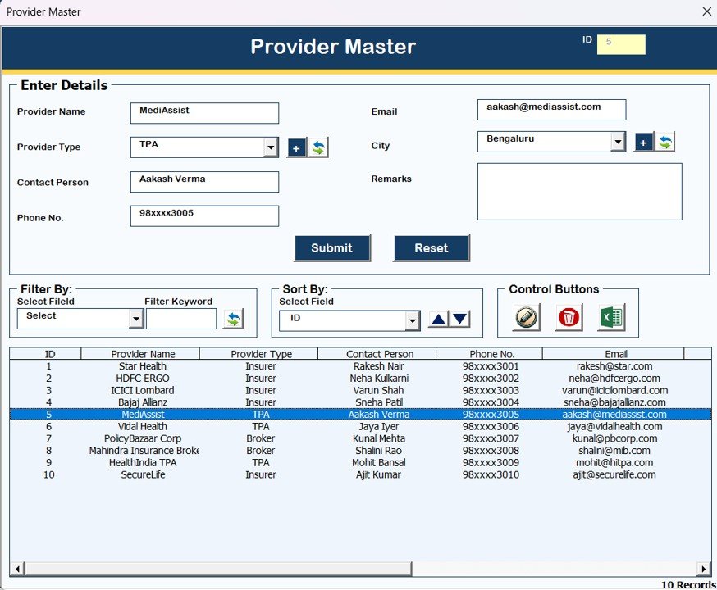The height and width of the screenshot is (590, 717).
Task: Apply the filter using the refresh icon
Action: 233,319
